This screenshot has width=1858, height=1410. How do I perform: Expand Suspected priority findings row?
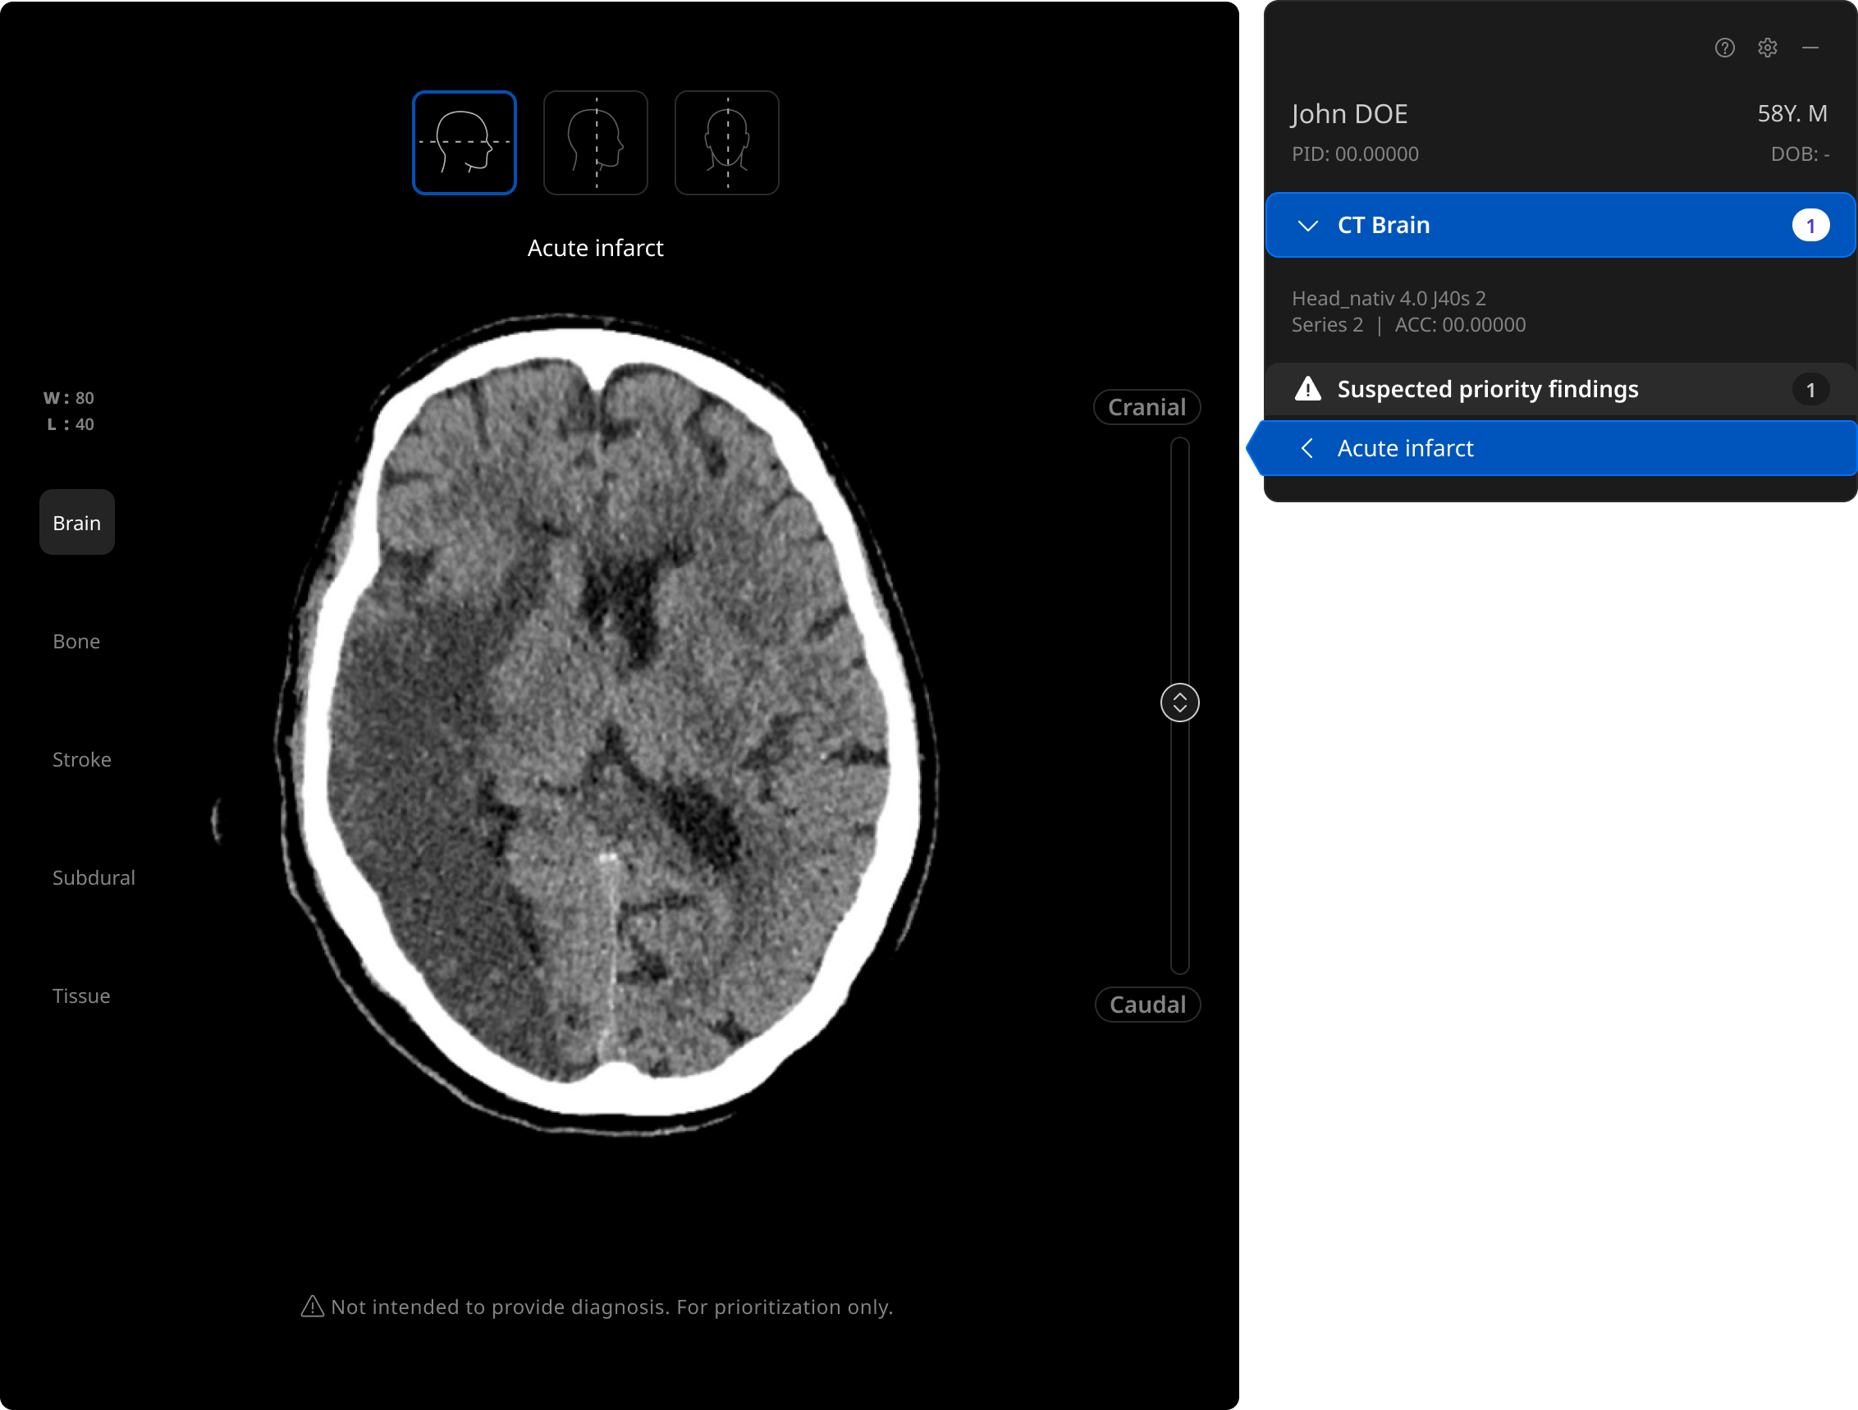(x=1487, y=389)
